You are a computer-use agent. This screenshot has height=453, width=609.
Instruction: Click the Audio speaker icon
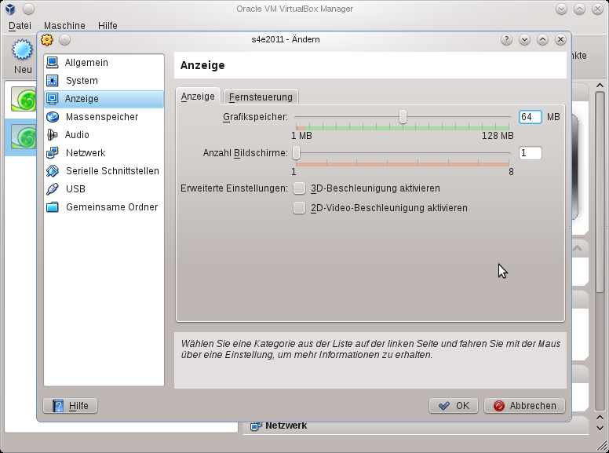(53, 135)
